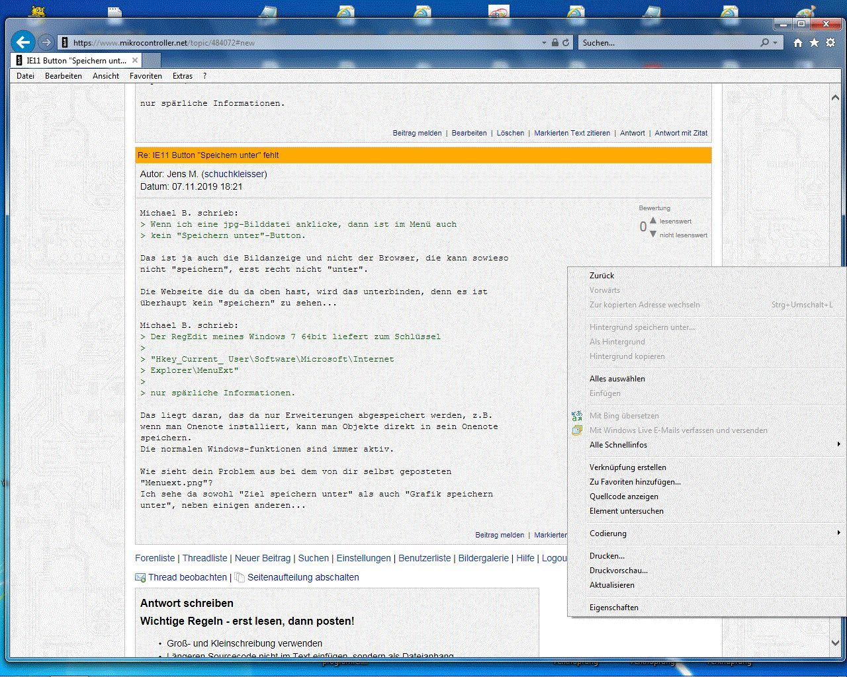This screenshot has height=677, width=847.
Task: Click the scroll up arrow of page scrollbar
Action: pyautogui.click(x=835, y=97)
